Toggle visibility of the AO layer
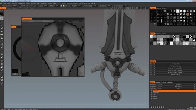This screenshot has width=196, height=110. (x=152, y=95)
